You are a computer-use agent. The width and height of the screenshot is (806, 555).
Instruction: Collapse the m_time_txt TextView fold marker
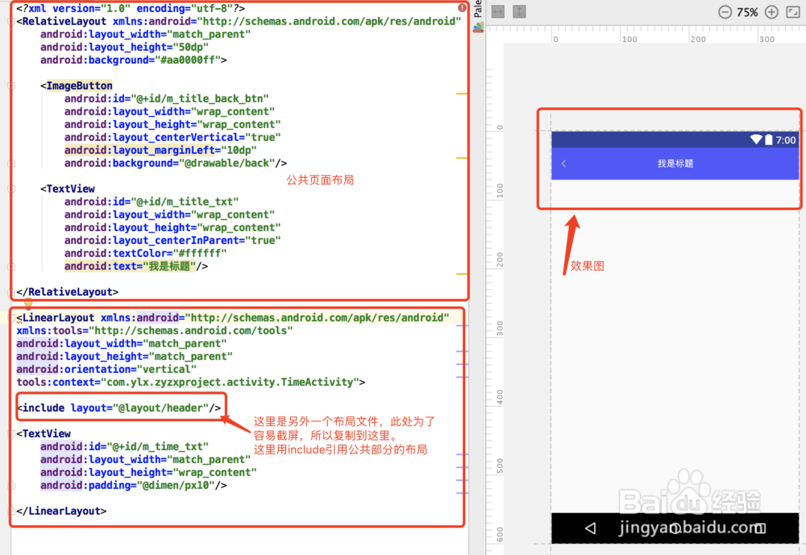[11, 433]
